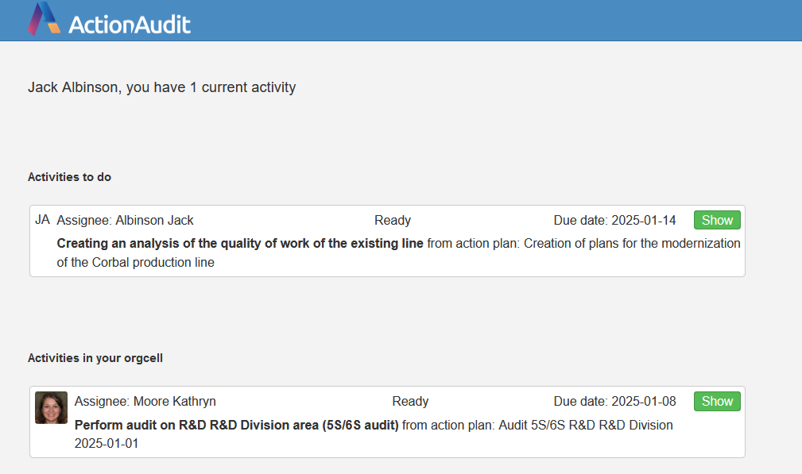The height and width of the screenshot is (474, 802).
Task: Show the Albinson Jack activity
Action: click(x=716, y=220)
